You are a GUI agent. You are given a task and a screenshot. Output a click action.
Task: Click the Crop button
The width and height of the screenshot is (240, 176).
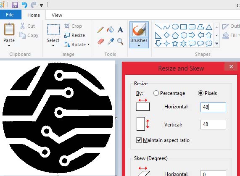pos(73,26)
